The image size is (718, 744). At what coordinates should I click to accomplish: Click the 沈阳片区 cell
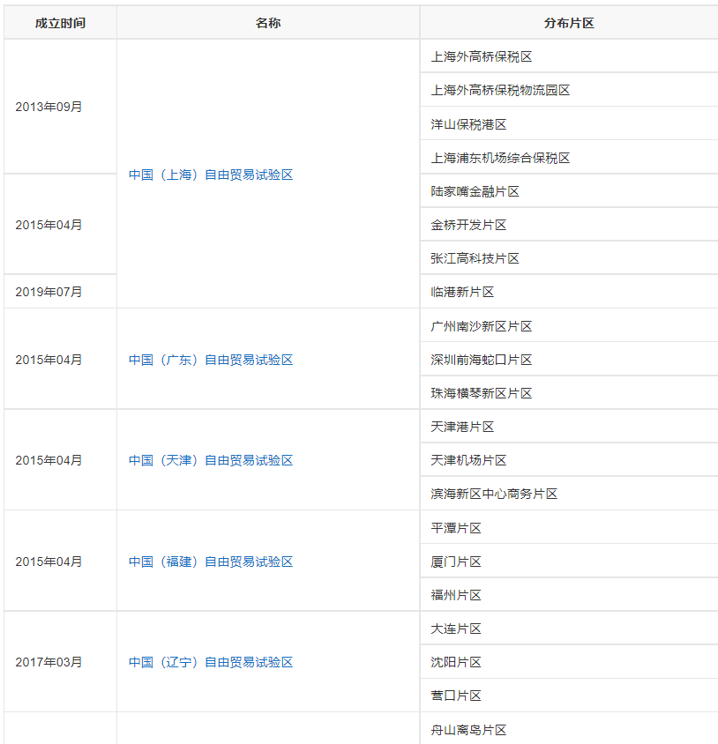pyautogui.click(x=456, y=662)
